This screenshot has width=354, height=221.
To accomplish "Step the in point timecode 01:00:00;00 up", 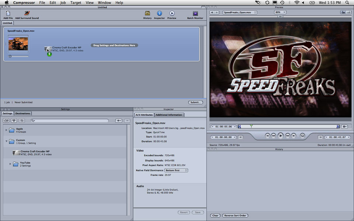I will 235,137.
